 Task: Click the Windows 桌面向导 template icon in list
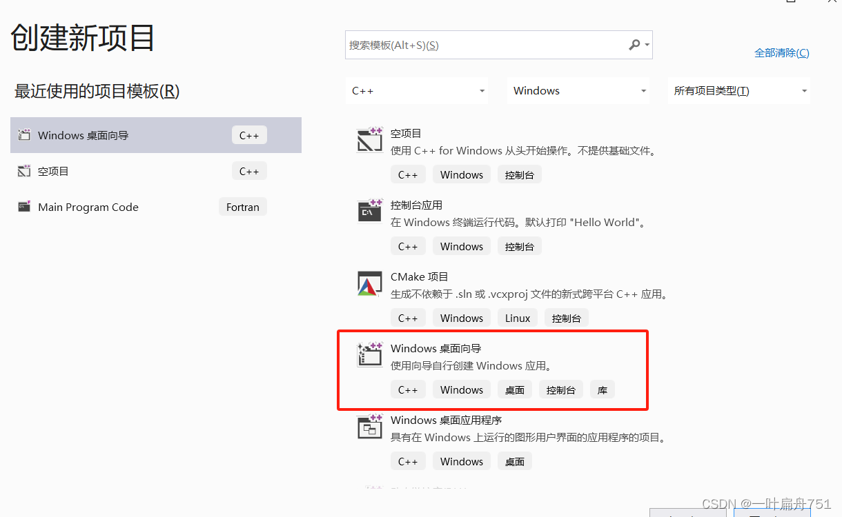point(370,354)
